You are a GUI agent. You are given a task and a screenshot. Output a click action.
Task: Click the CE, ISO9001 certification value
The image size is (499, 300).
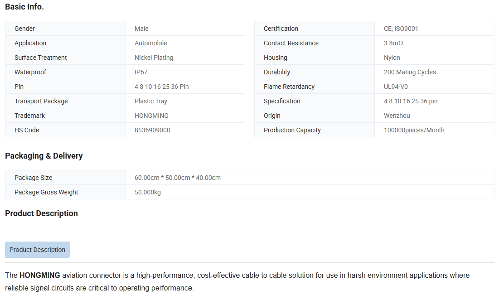pos(401,29)
